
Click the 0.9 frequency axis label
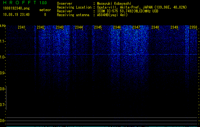[x=3, y=73]
